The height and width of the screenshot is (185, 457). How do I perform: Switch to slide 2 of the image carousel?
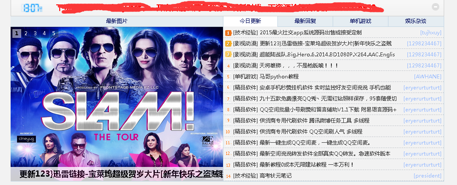click(x=26, y=33)
